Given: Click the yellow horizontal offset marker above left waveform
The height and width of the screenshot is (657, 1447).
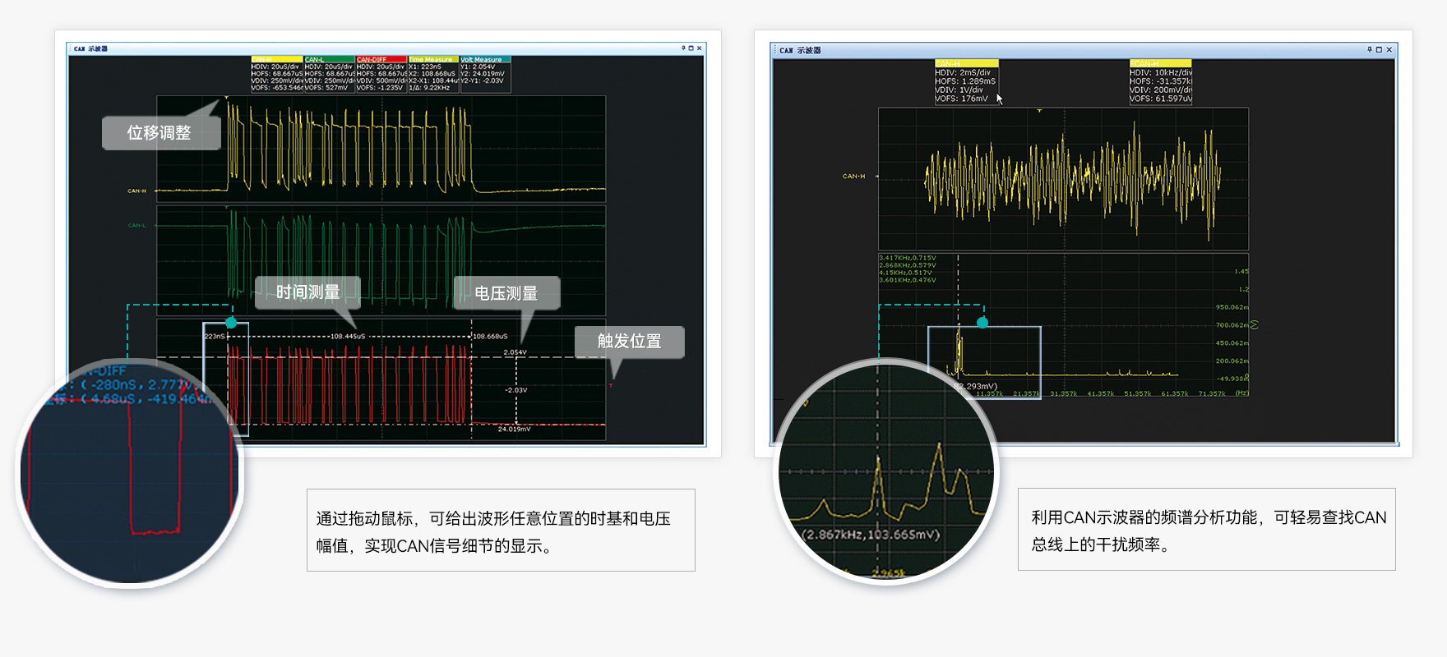Looking at the screenshot, I should [x=226, y=99].
